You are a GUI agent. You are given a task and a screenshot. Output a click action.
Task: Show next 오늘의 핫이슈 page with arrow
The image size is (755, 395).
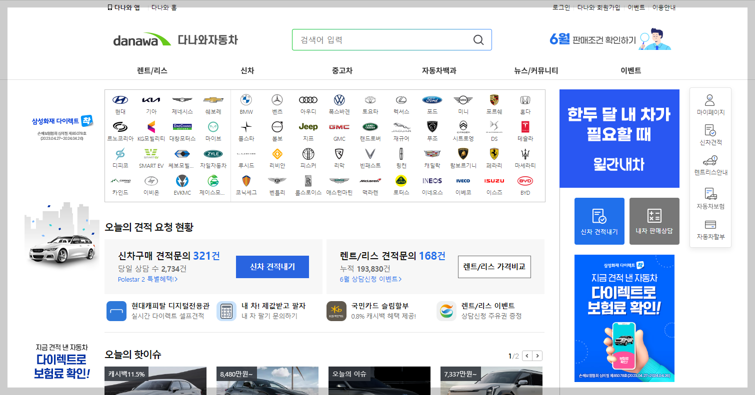(537, 356)
